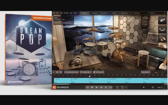Click the hexagonal pad on the floor
This screenshot has height=105, width=168.
tap(90, 53)
